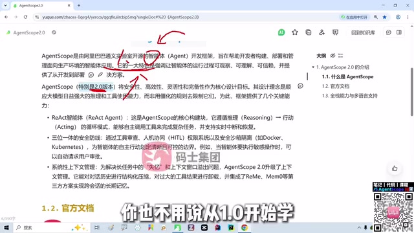This screenshot has height=233, width=414.
Task: Go back in browser history
Action: [x=6, y=17]
